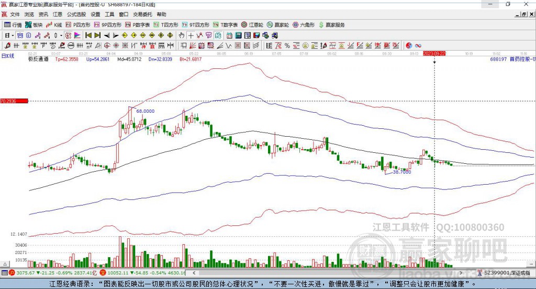Click status bar horizontal scrollbar left arrow
The image size is (536, 289).
(194, 273)
